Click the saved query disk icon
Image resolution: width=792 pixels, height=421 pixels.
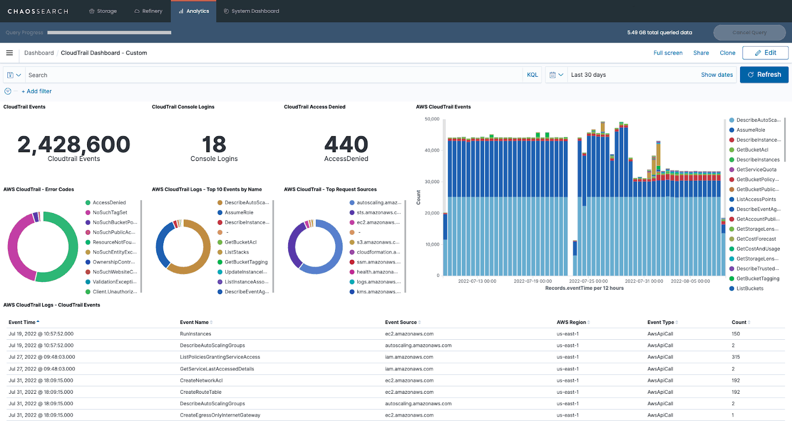[x=10, y=75]
